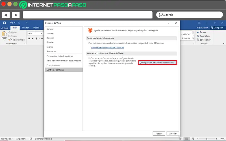Viewport: 226px width, 141px height.
Task: Select Complementos in options list
Action: [x=64, y=65]
